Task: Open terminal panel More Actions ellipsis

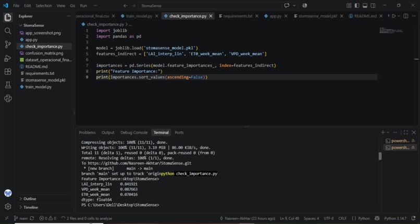Action: [395, 133]
